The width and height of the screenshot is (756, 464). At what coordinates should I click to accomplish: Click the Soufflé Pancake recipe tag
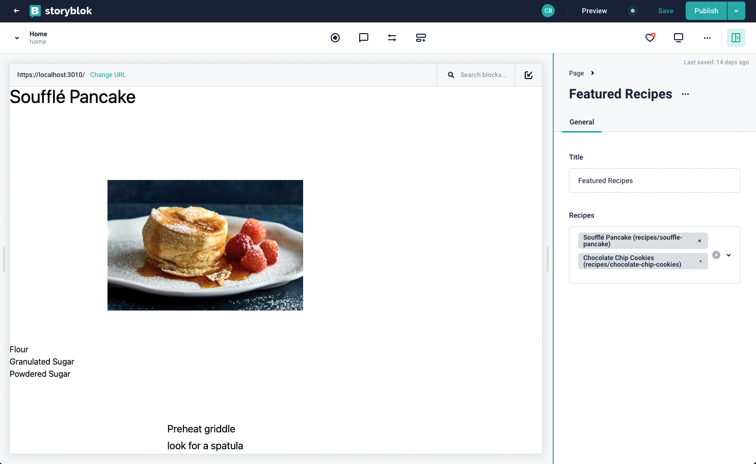643,241
